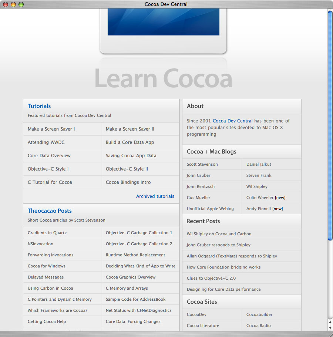Open Saving Cocoa App Data tutorial
The image size is (333, 337).
pos(131,156)
